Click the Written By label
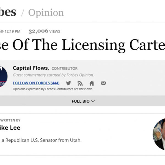This screenshot has height=165, width=165. 10,120
